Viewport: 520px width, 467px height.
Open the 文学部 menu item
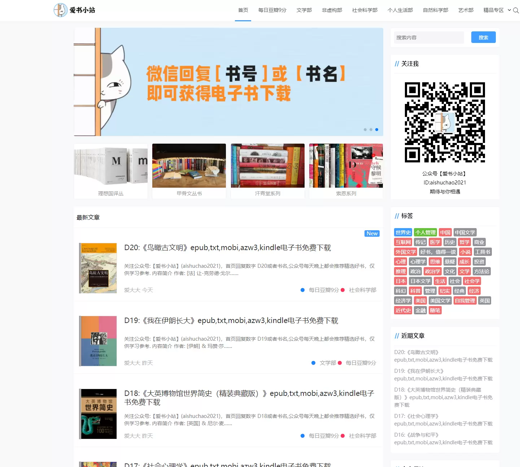(x=304, y=10)
